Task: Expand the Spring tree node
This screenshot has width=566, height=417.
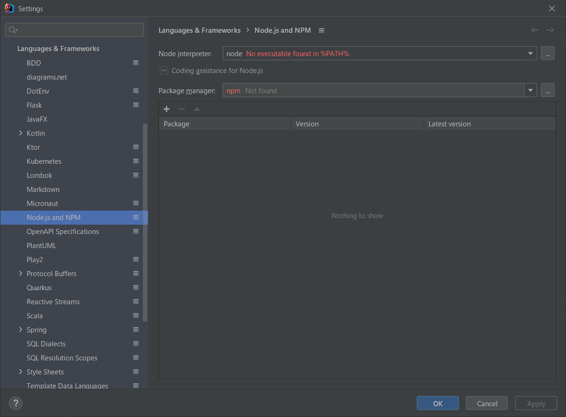Action: click(20, 330)
